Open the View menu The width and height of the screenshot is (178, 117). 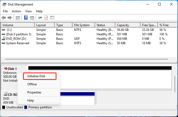28,11
